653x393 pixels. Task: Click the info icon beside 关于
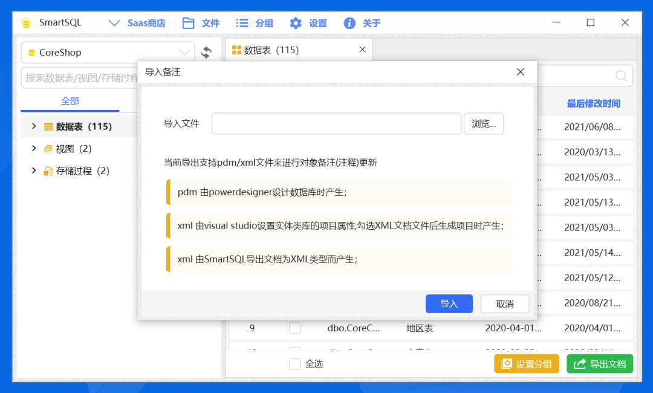349,23
